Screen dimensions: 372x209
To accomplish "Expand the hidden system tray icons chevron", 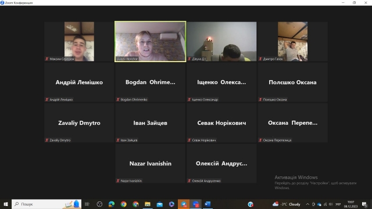I will (x=307, y=204).
